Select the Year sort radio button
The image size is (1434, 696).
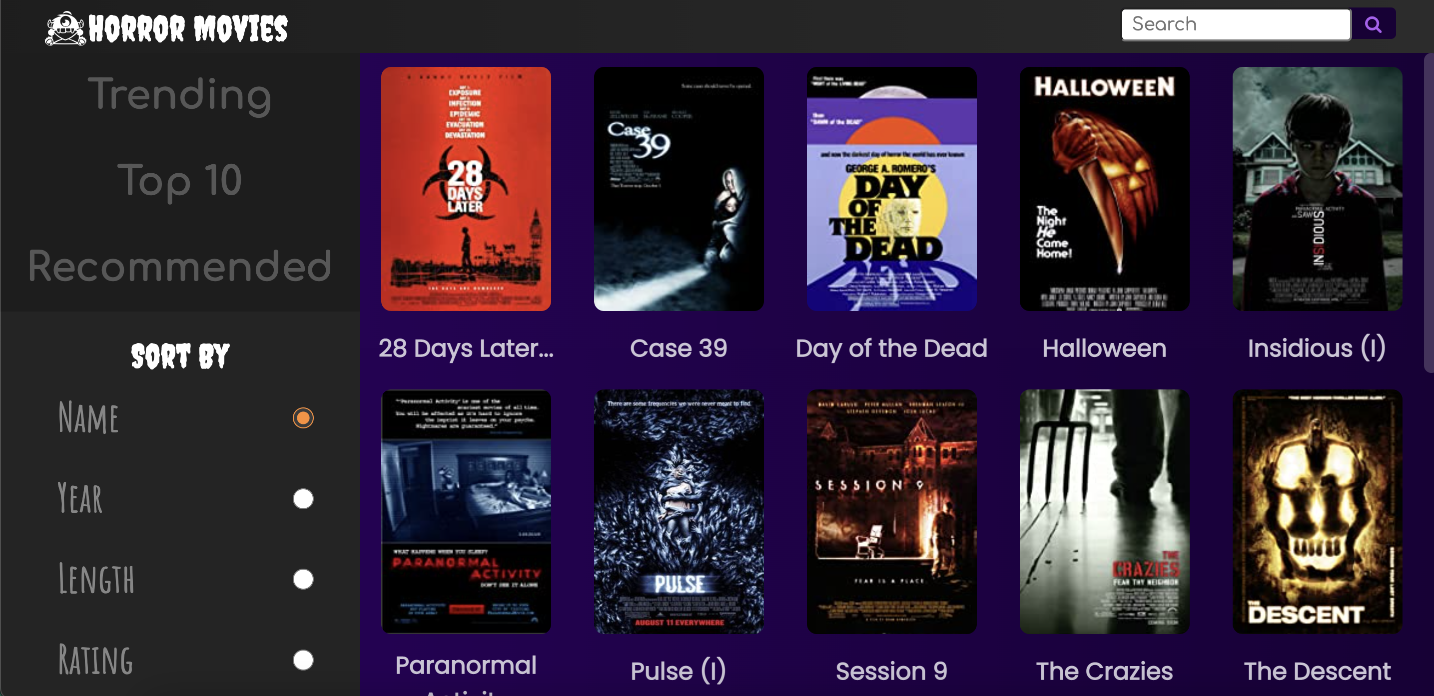point(303,498)
